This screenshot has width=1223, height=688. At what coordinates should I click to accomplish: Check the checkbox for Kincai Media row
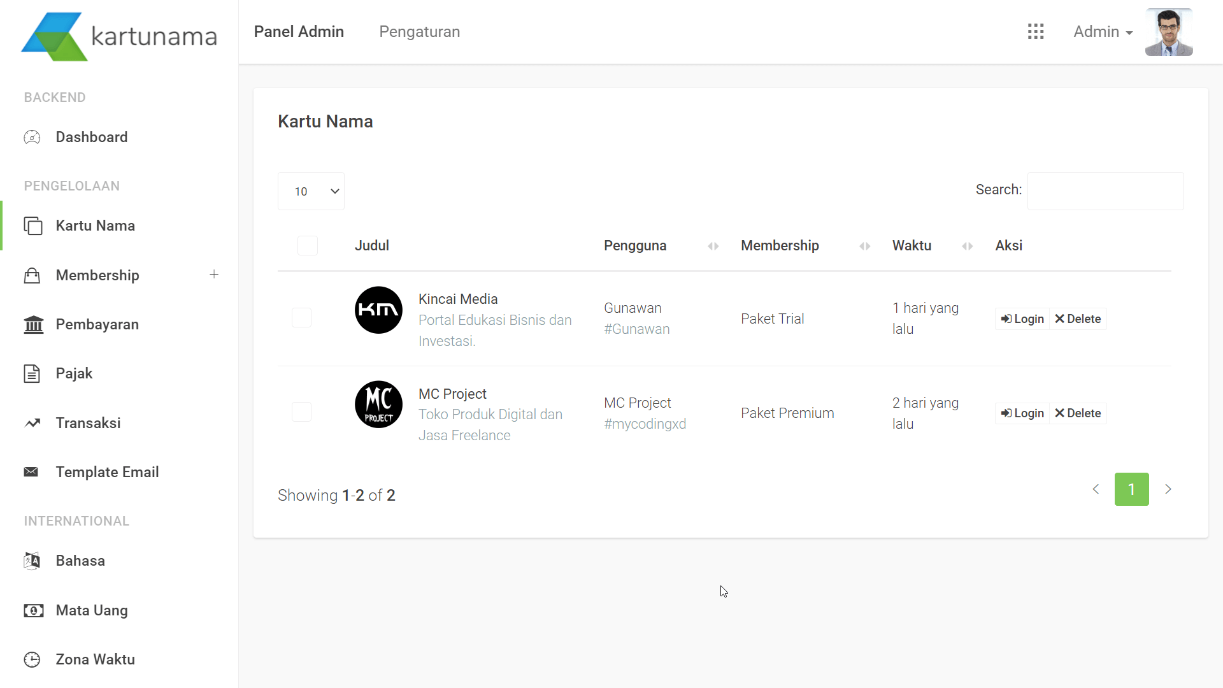pos(301,317)
